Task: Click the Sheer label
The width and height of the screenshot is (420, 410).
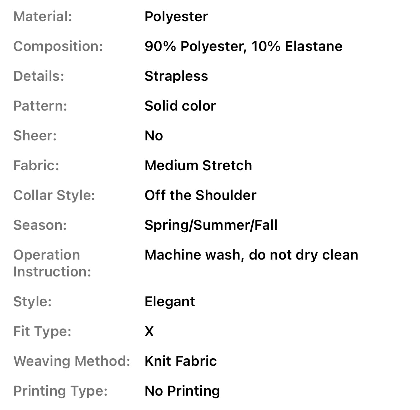Action: tap(35, 136)
